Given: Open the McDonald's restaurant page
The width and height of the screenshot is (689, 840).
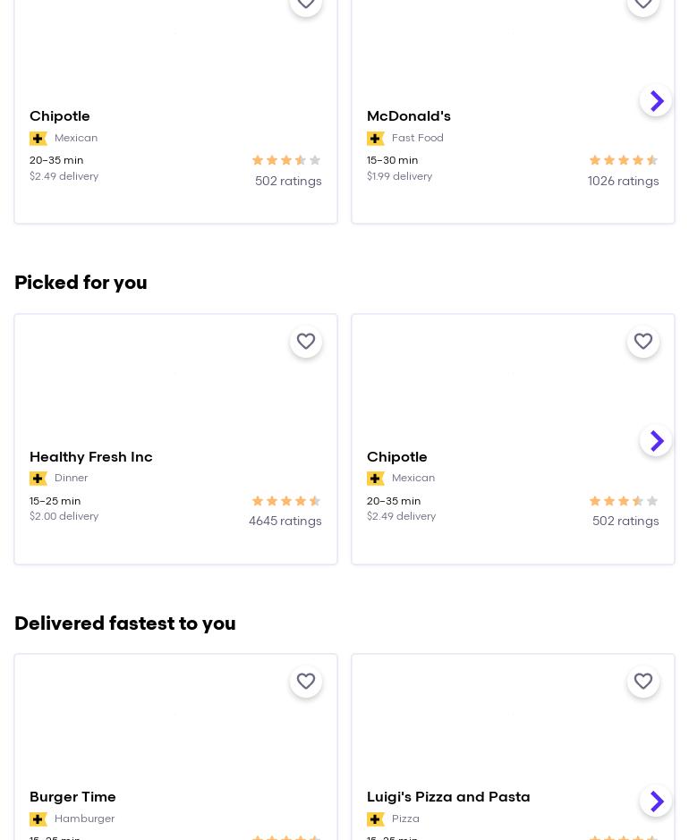Looking at the screenshot, I should coord(409,116).
